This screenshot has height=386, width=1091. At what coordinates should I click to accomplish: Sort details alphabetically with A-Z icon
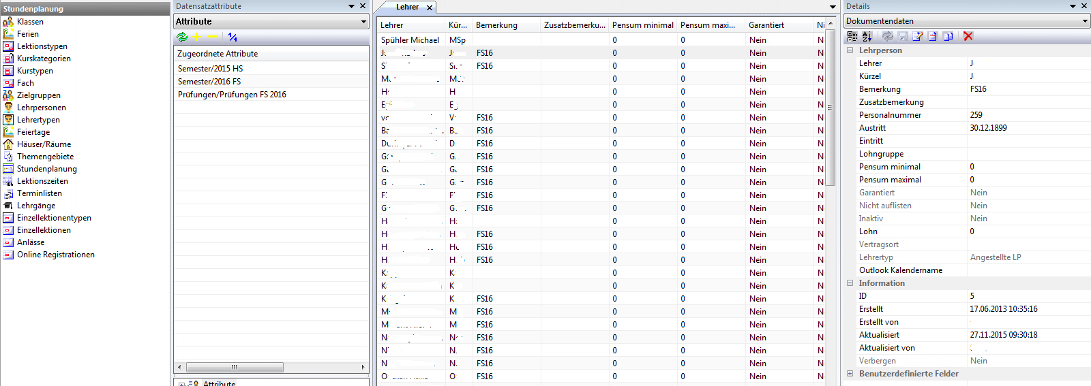click(x=867, y=36)
